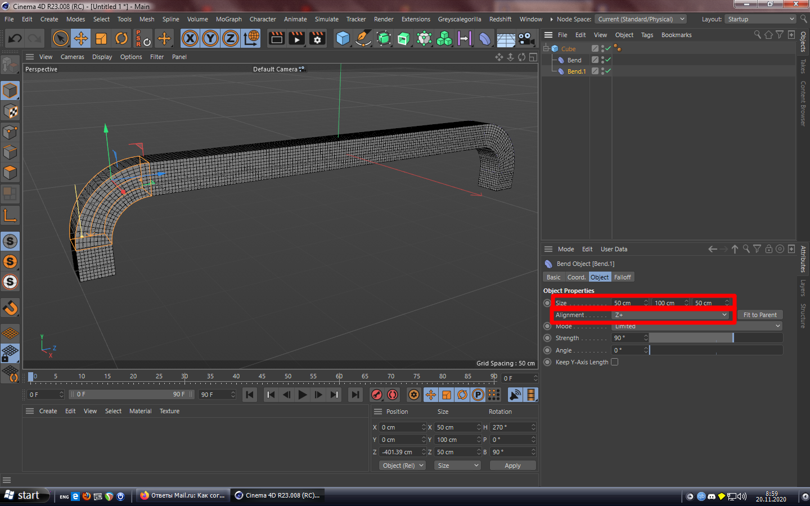Switch to the Coord. tab
810x506 pixels.
pyautogui.click(x=577, y=277)
